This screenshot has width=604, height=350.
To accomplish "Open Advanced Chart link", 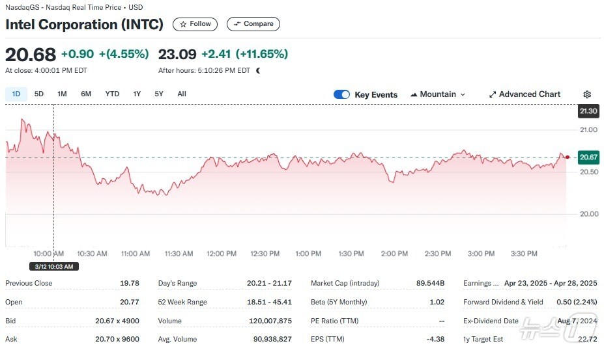I will click(x=529, y=94).
